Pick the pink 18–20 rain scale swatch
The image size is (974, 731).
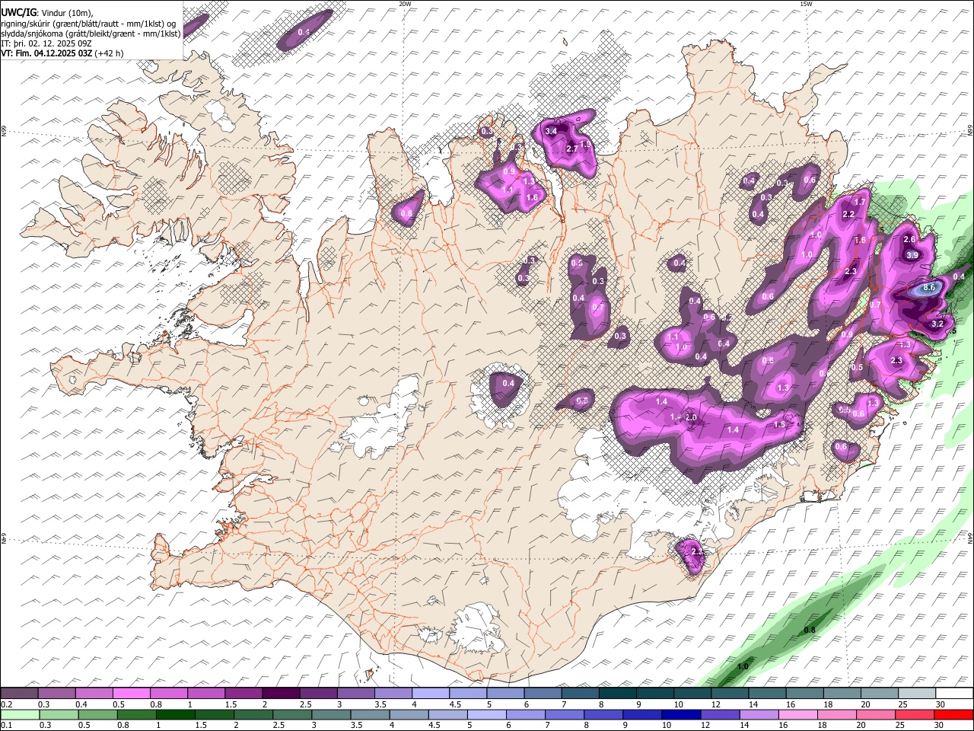(836, 714)
